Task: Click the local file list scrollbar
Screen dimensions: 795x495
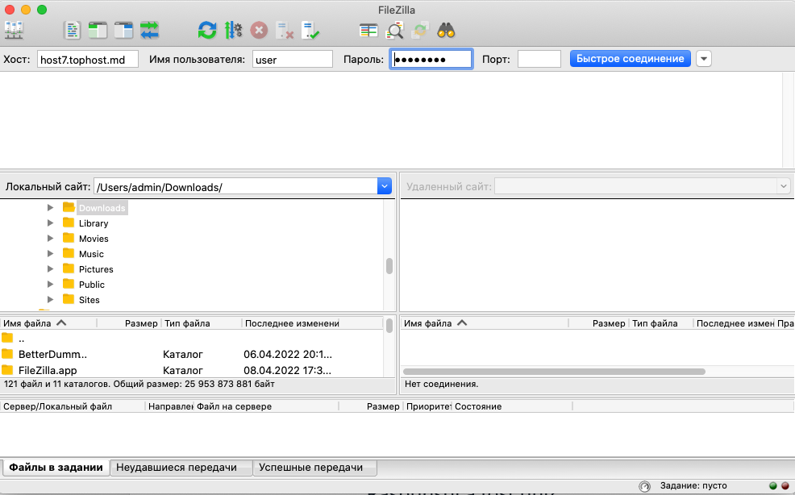Action: tap(389, 325)
